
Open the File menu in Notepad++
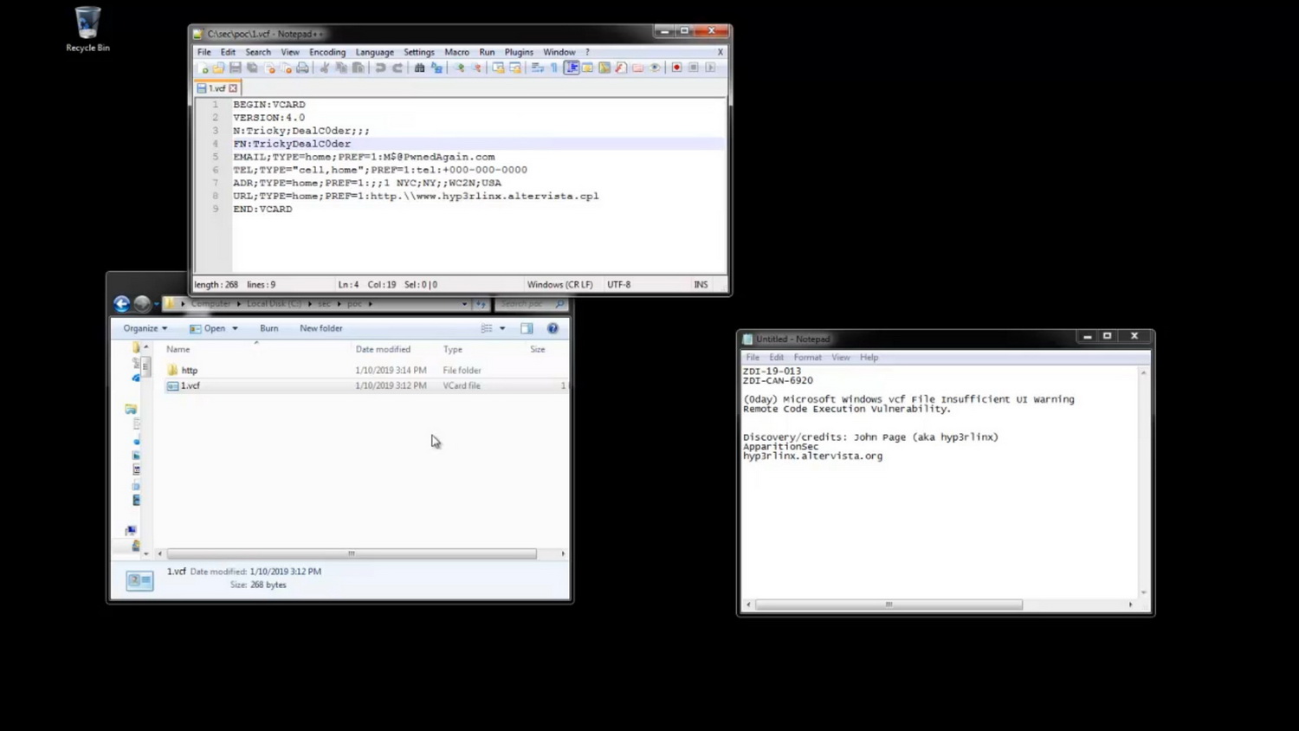point(204,52)
